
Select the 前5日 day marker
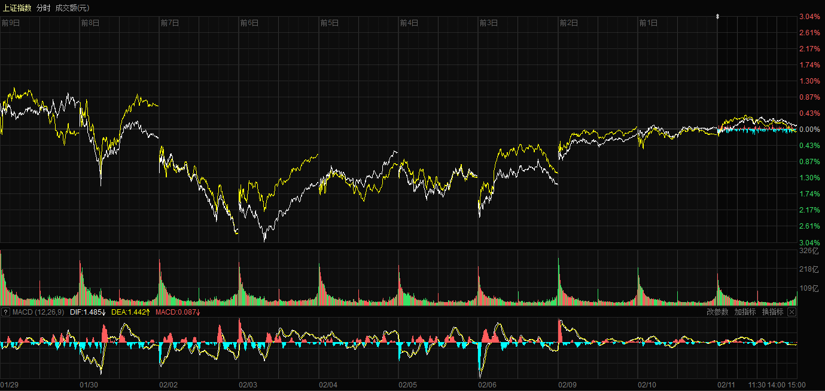pos(330,23)
